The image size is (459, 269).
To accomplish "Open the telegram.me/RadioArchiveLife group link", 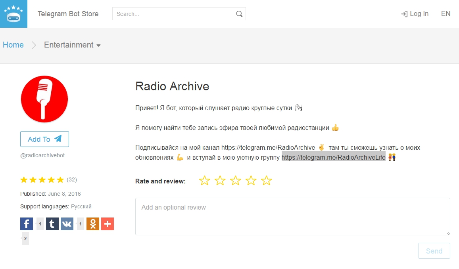I will [x=333, y=157].
